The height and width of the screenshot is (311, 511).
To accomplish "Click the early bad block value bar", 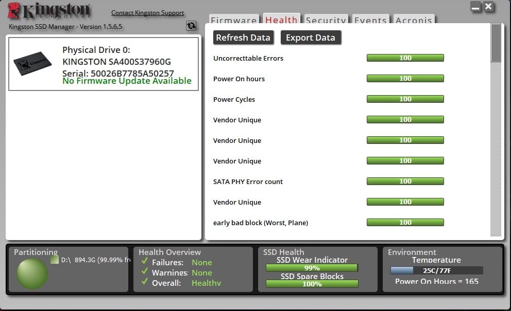I will [x=405, y=223].
